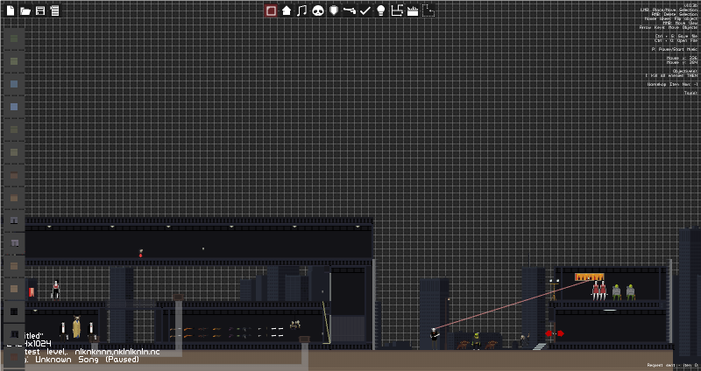
Task: Select the red door at far left
Action: point(32,292)
